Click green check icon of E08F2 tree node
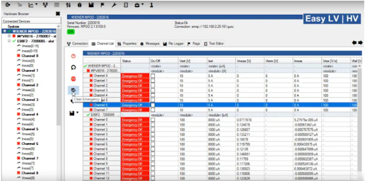Image resolution: width=366 pixels, height=181 pixels. [x=14, y=41]
